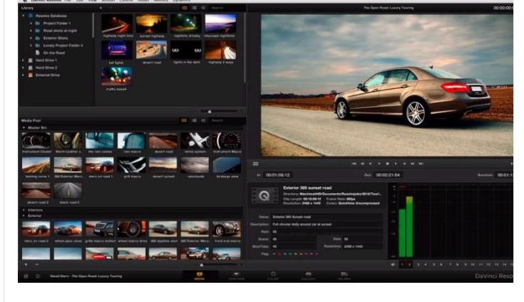Click the QuickTime clip icon in metadata
Screen dimensions: 524x302
[264, 194]
